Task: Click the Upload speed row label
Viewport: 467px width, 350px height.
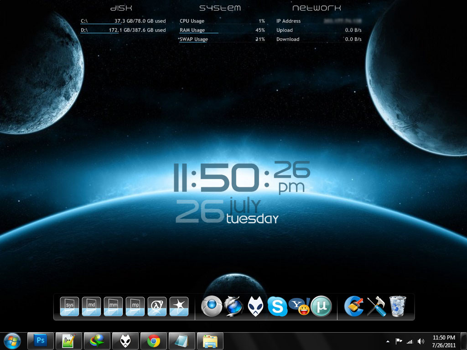Action: click(285, 30)
